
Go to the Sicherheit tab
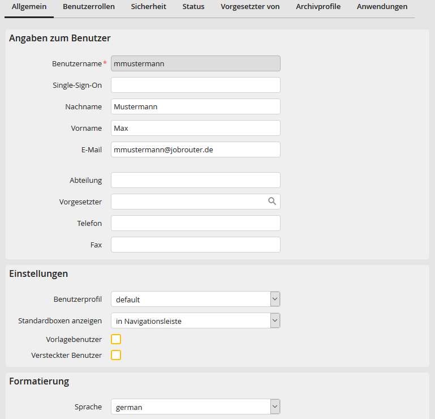[148, 7]
